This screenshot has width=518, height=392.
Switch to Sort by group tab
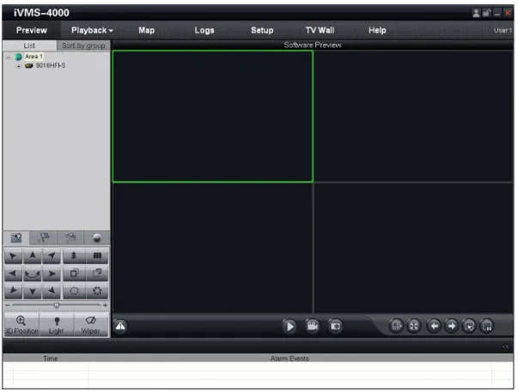pos(83,45)
